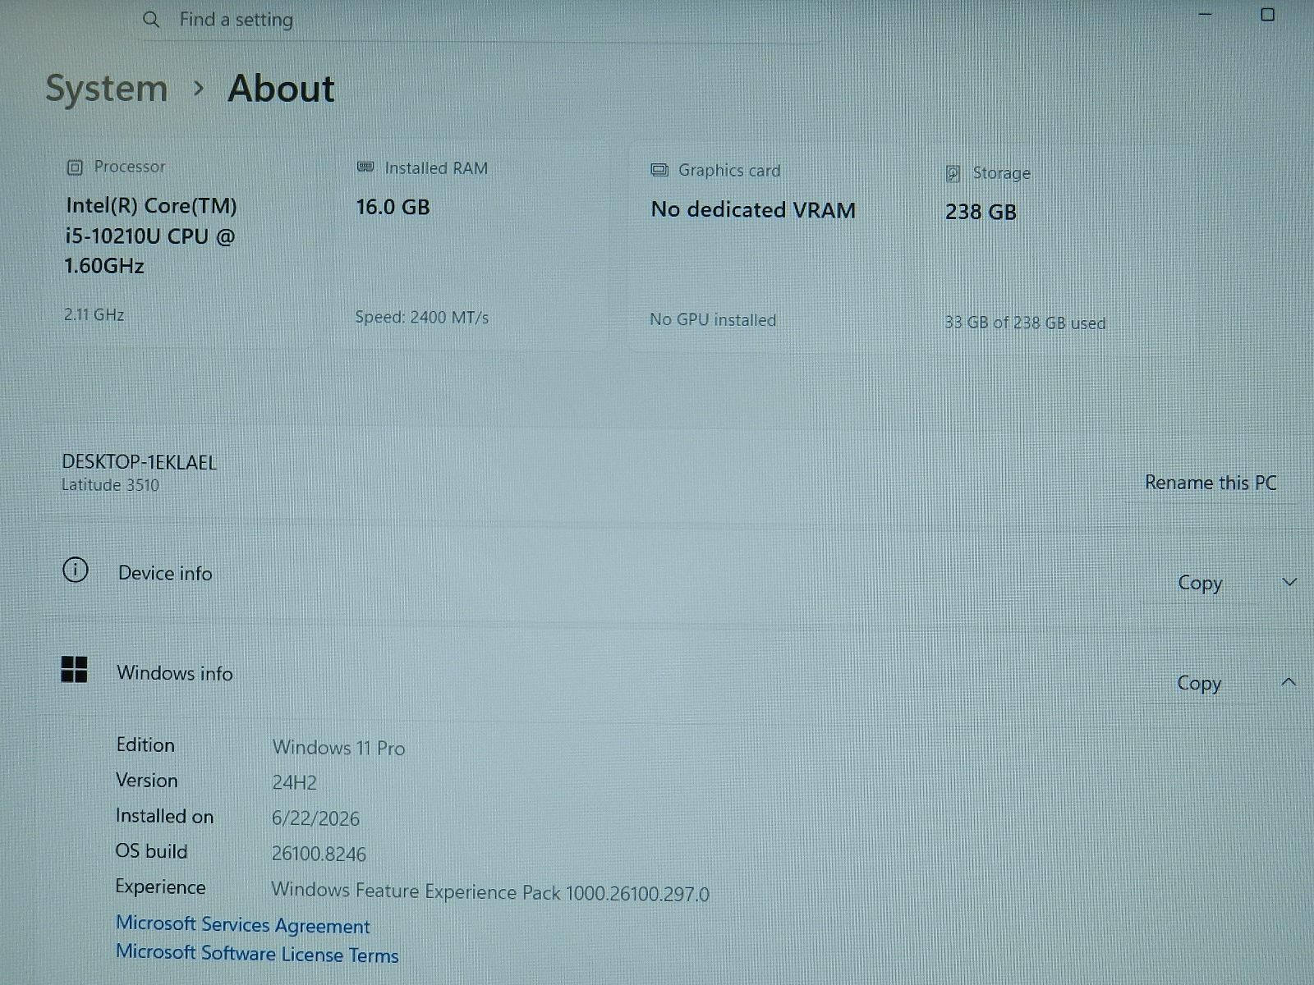Copy the Windows info details
This screenshot has width=1314, height=985.
click(x=1199, y=683)
